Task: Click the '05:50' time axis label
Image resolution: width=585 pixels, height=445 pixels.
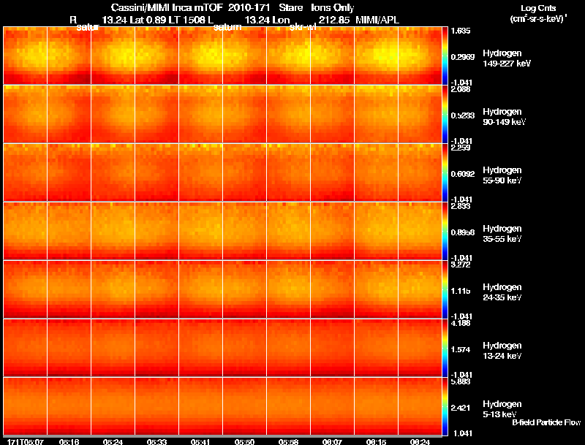Action: pos(244,442)
